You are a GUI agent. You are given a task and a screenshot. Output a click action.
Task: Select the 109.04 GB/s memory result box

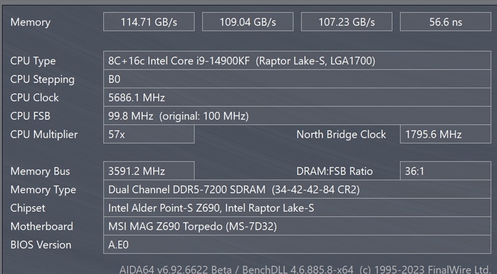coord(248,22)
